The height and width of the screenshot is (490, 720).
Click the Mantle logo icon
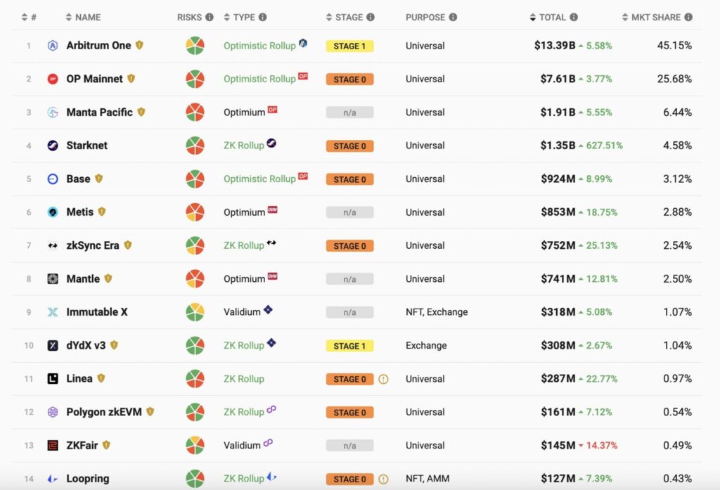pos(53,279)
